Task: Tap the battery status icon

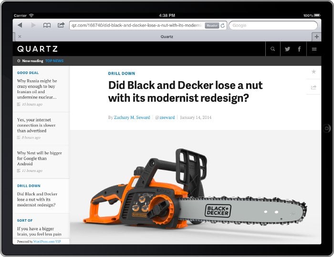Action: click(x=317, y=15)
